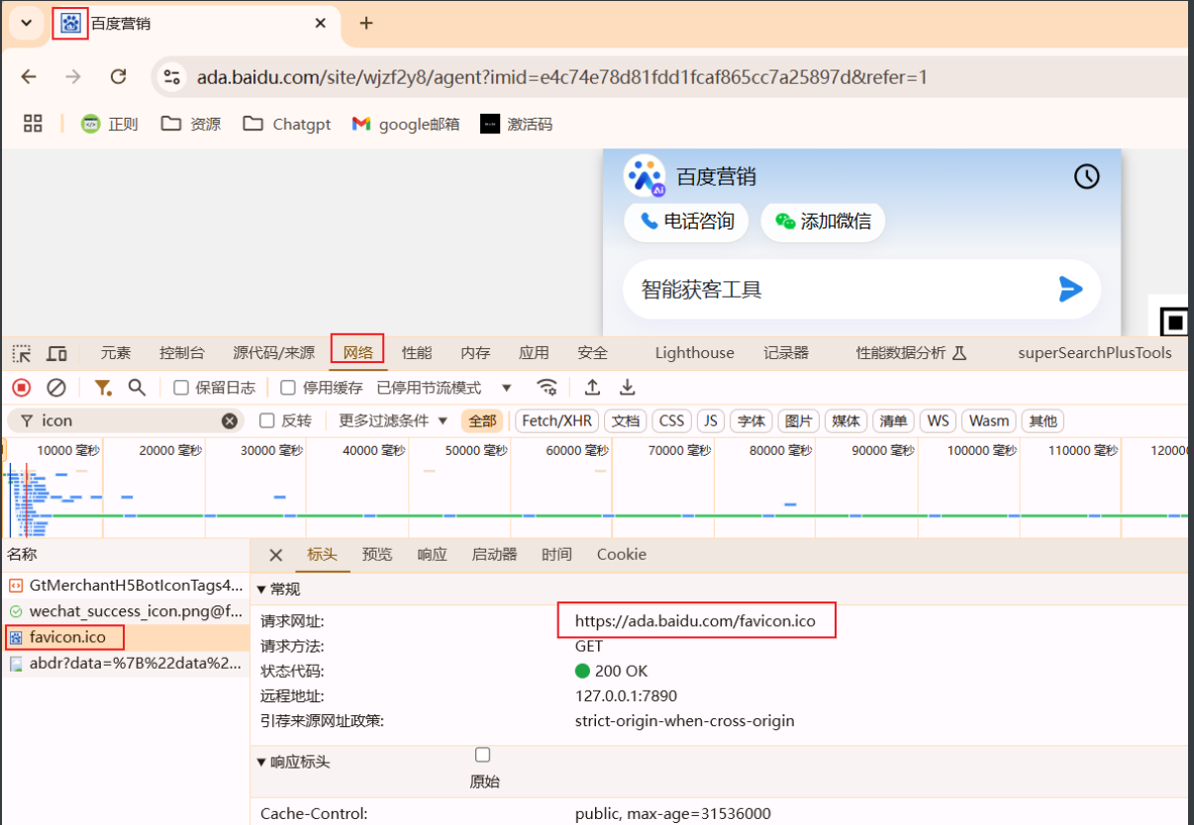Open the chat history clock icon

click(x=1087, y=177)
